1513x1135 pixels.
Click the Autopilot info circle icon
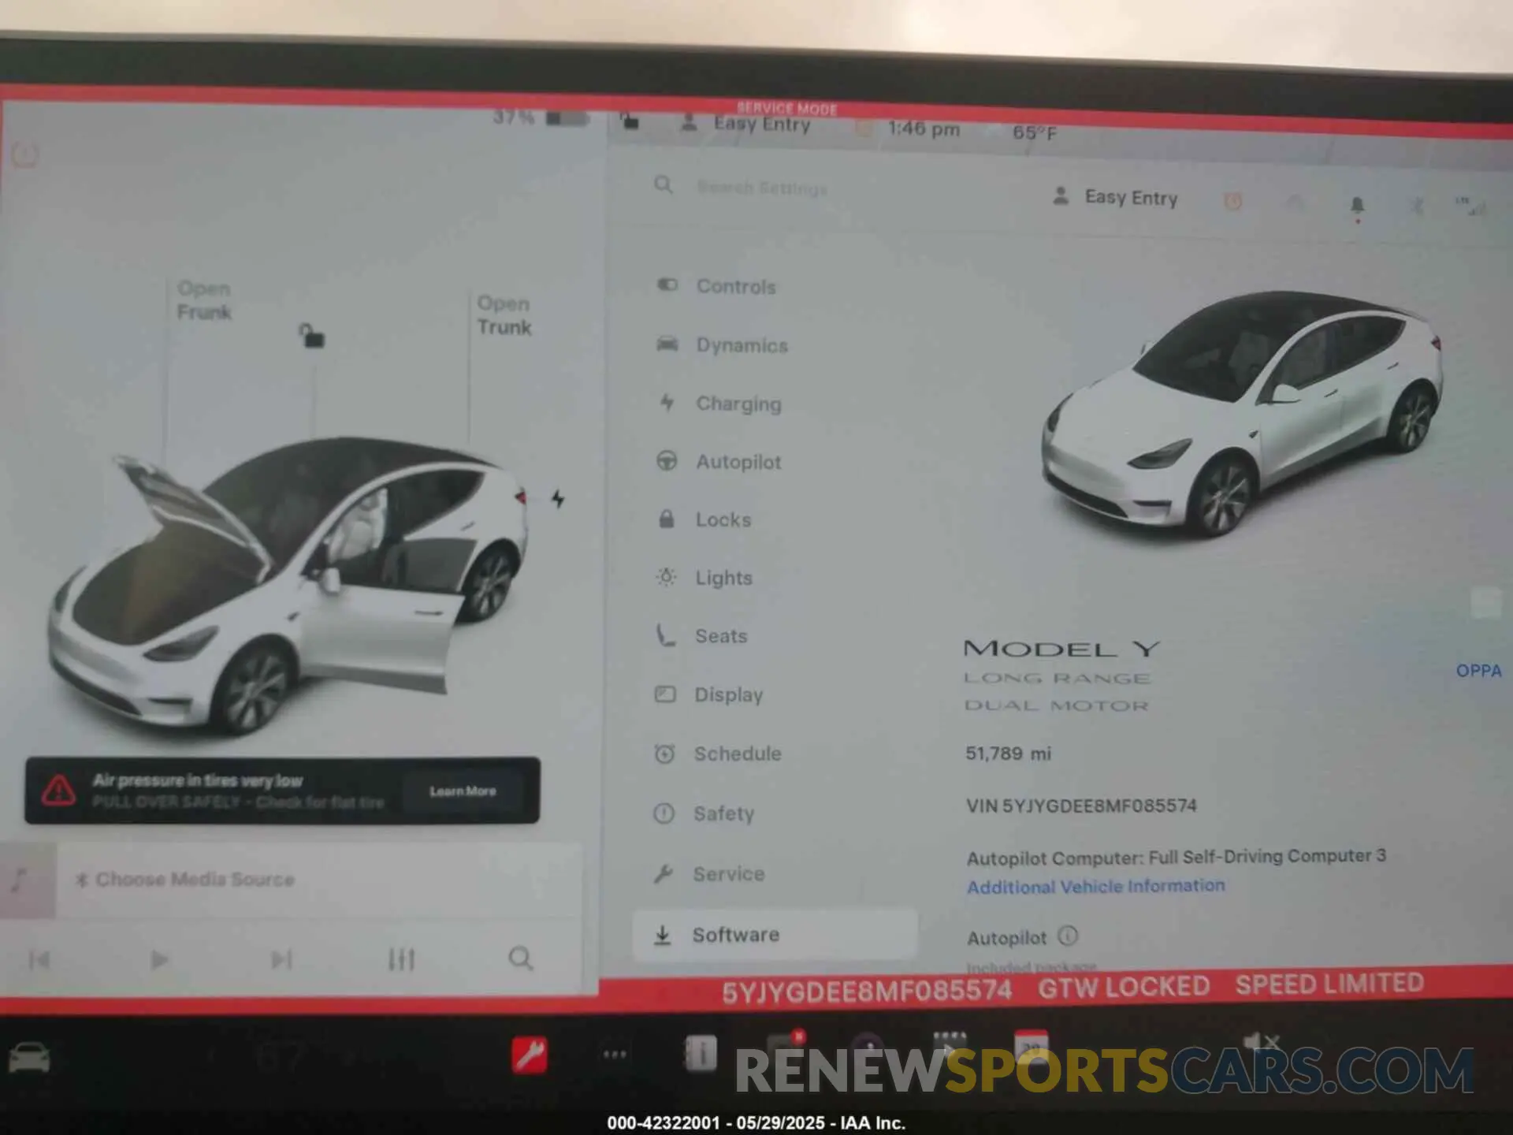[x=1068, y=936]
